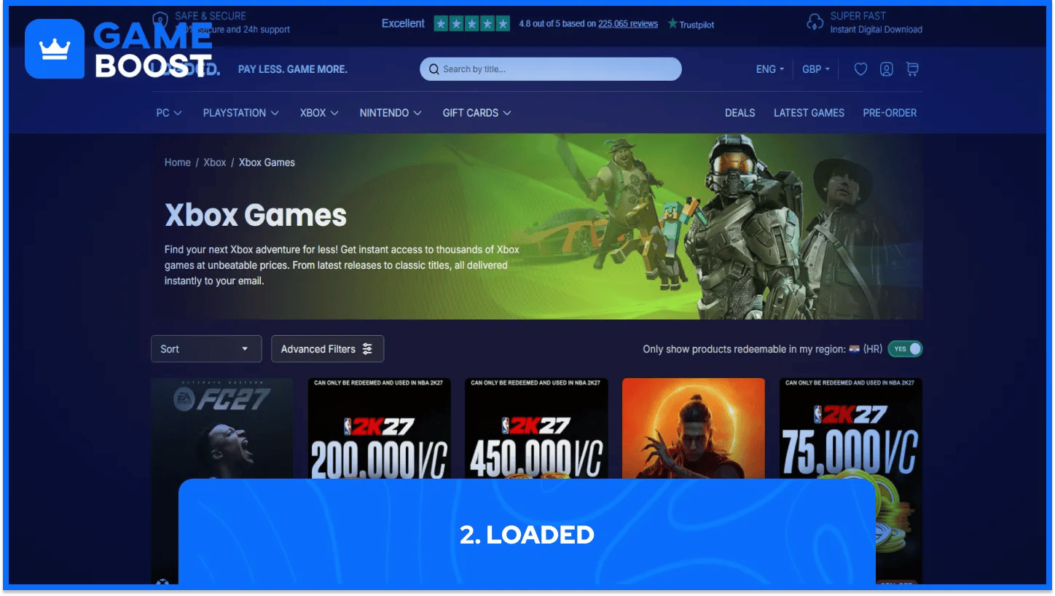Click the "Excellent" rating text

(x=403, y=23)
